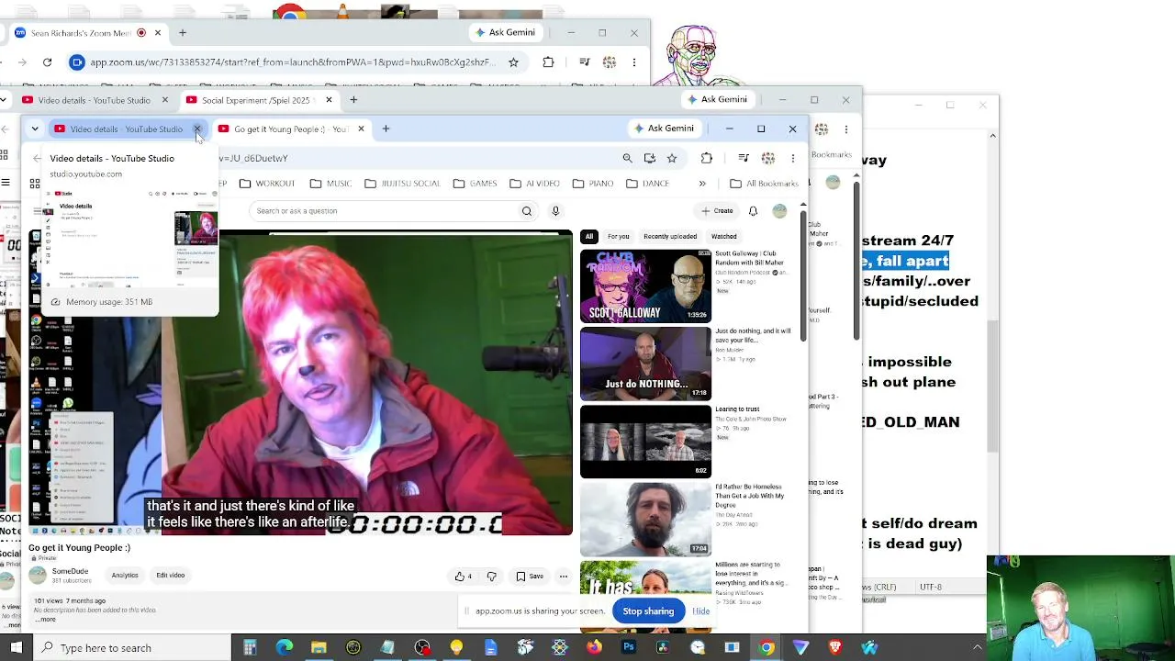Image resolution: width=1175 pixels, height=661 pixels.
Task: Click the Stop sharing button
Action: tap(648, 611)
